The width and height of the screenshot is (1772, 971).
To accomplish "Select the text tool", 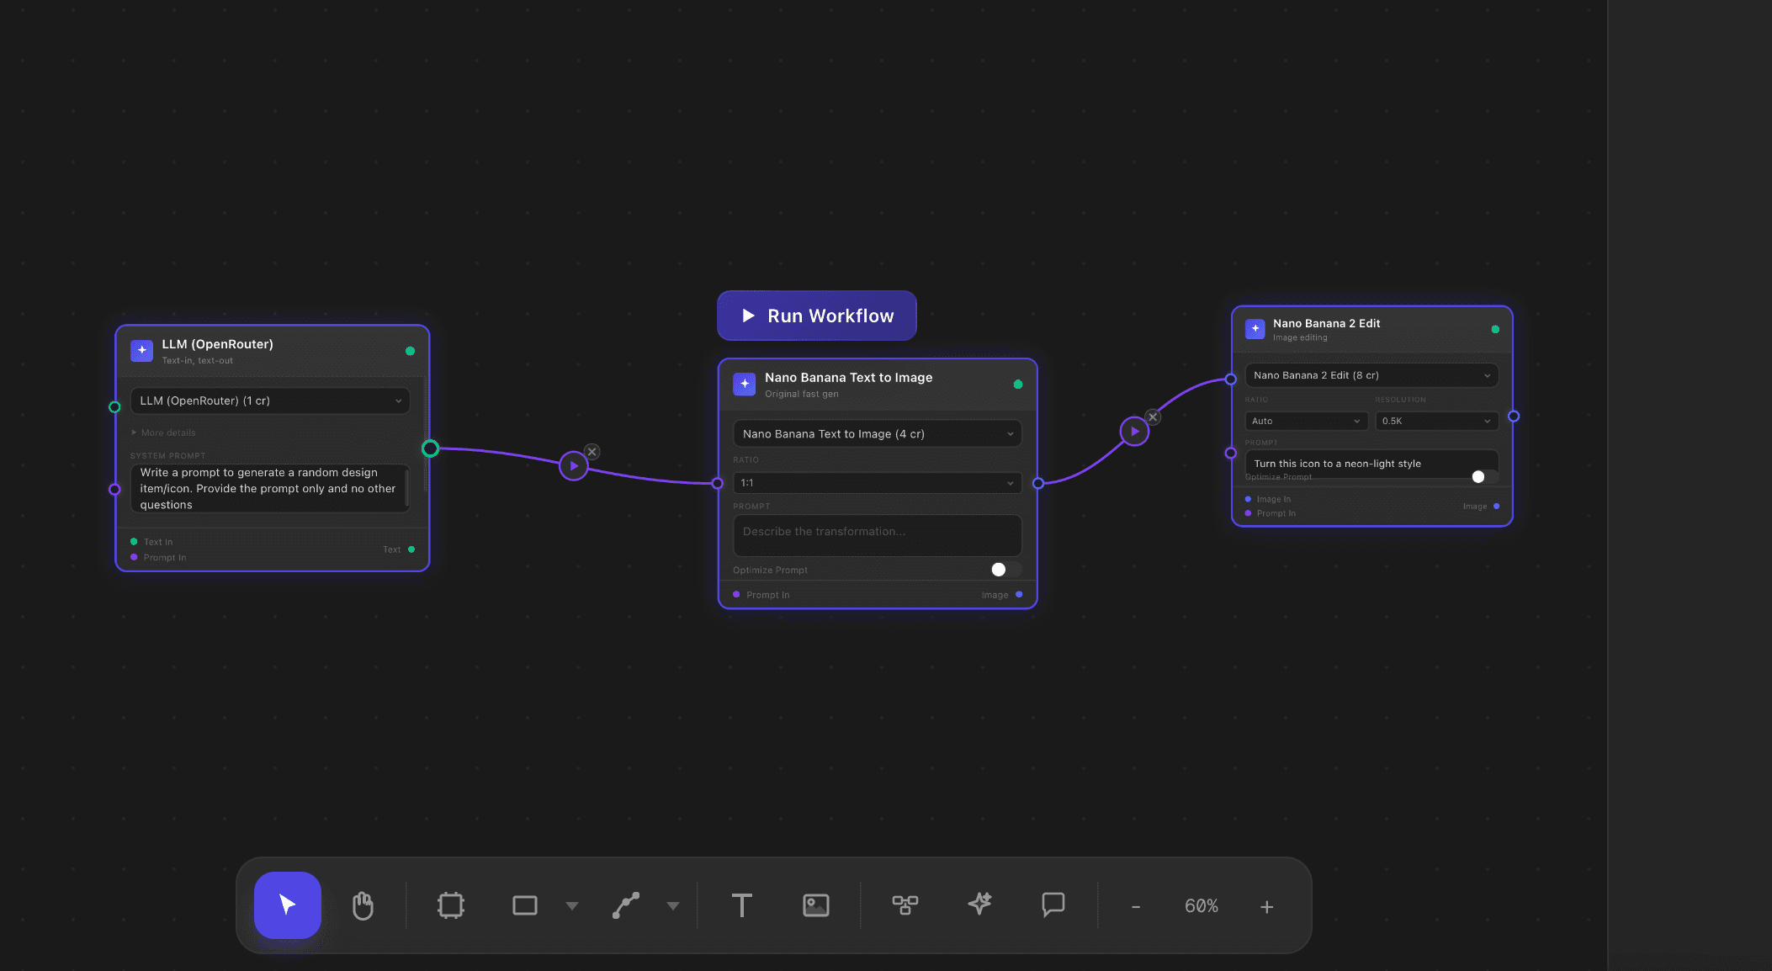I will 741,905.
